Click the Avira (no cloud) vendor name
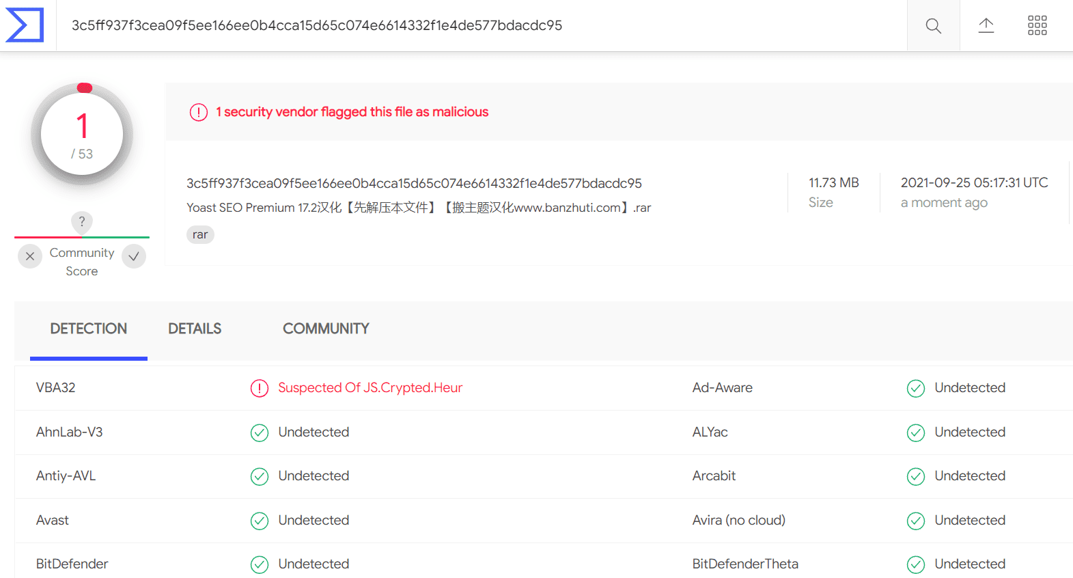 tap(738, 520)
